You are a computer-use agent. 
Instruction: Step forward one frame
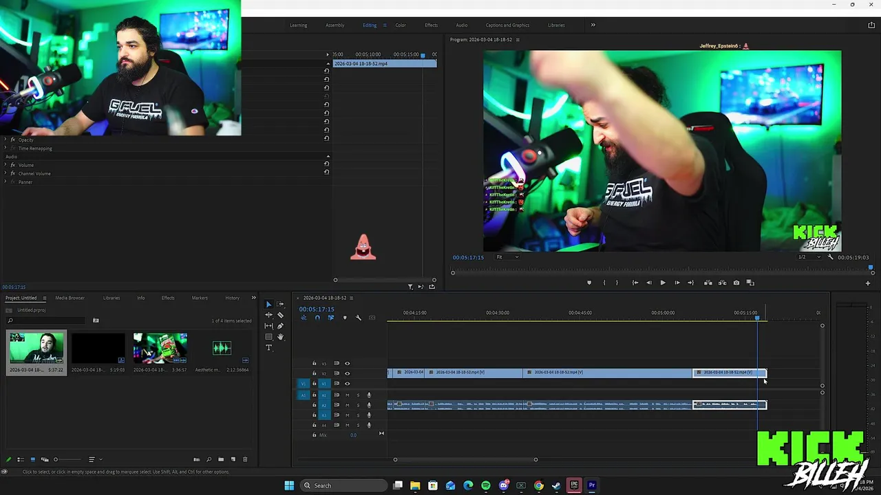(677, 283)
